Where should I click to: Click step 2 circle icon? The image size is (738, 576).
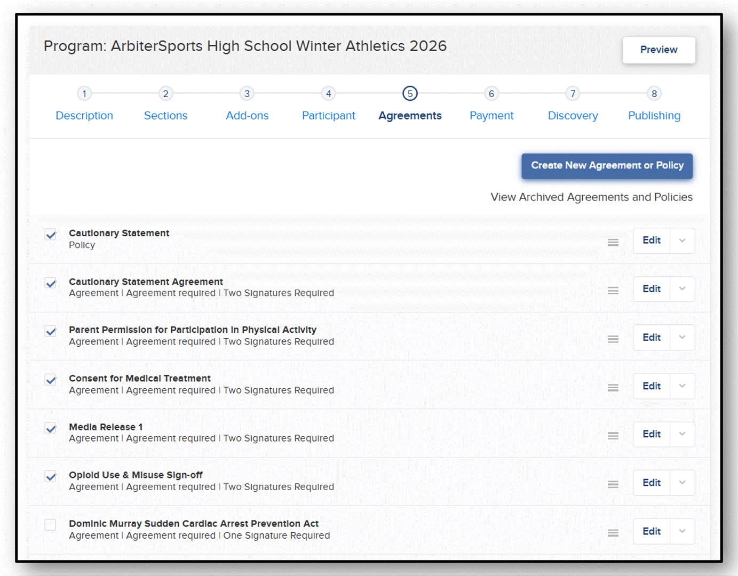166,93
